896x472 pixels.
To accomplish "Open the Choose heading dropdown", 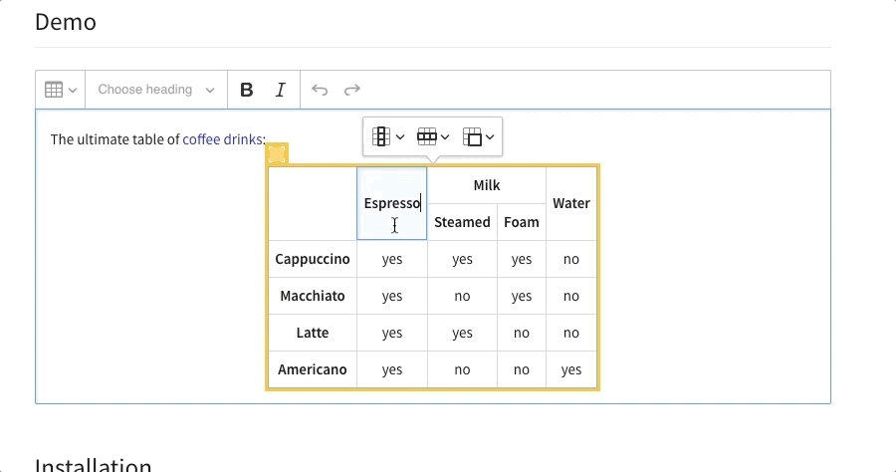I will [156, 90].
